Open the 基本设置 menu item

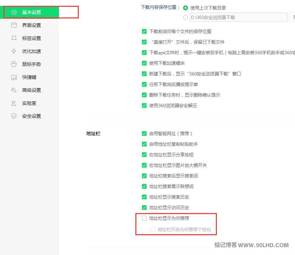[30, 12]
